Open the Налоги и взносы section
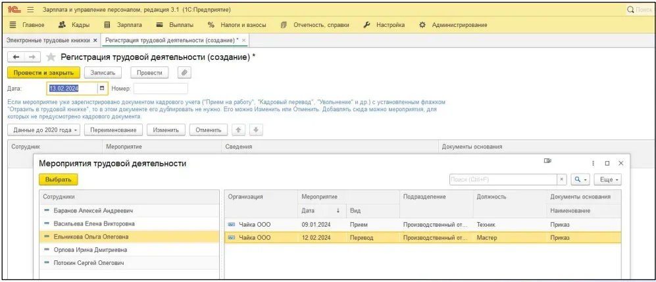Viewport: 656px width, 282px height. coord(237,25)
